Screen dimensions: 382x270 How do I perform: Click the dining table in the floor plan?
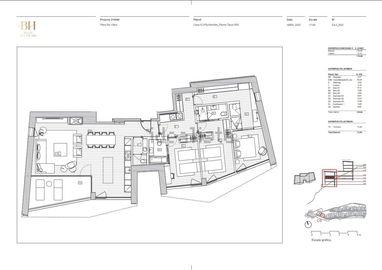coord(101,140)
